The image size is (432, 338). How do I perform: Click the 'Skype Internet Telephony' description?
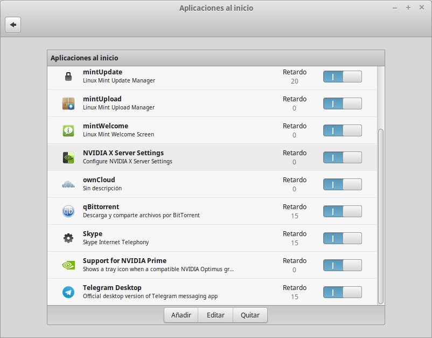pyautogui.click(x=116, y=243)
